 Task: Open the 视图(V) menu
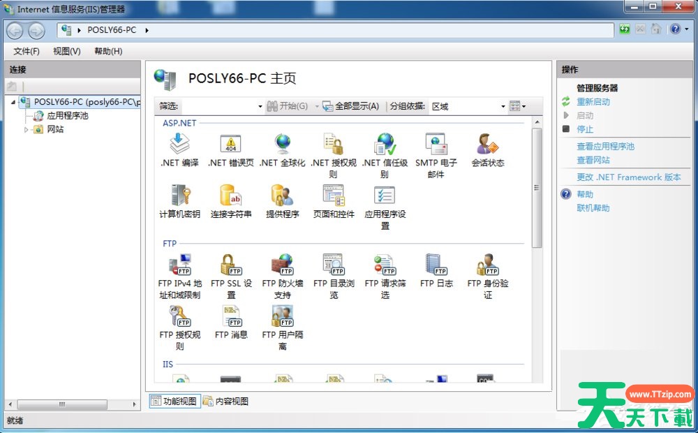[x=67, y=51]
